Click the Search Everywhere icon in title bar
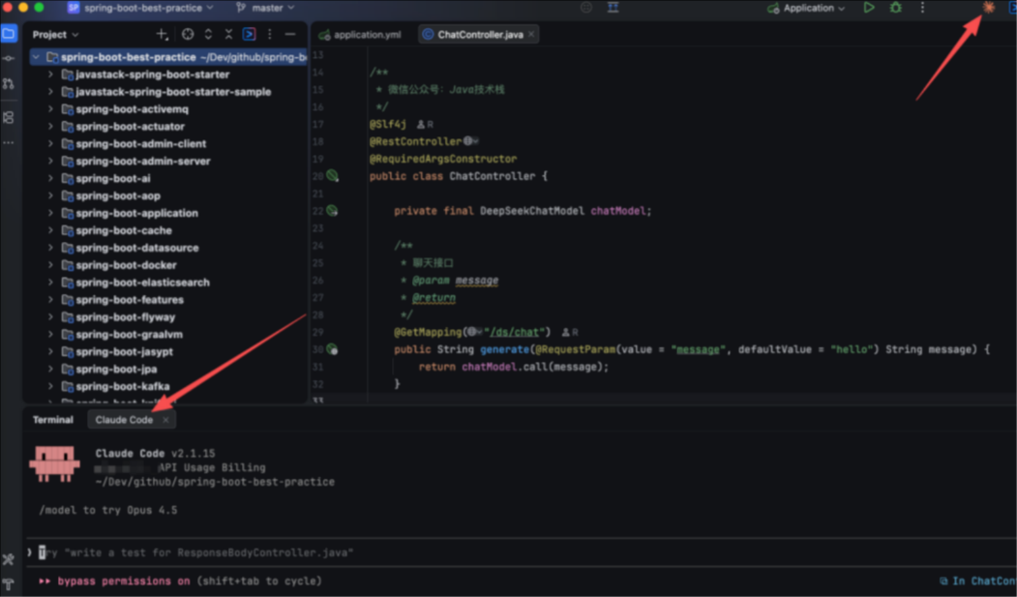1017x597 pixels. (x=586, y=8)
